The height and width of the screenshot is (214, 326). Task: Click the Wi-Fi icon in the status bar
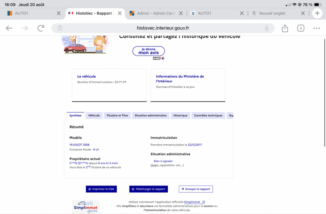294,4
